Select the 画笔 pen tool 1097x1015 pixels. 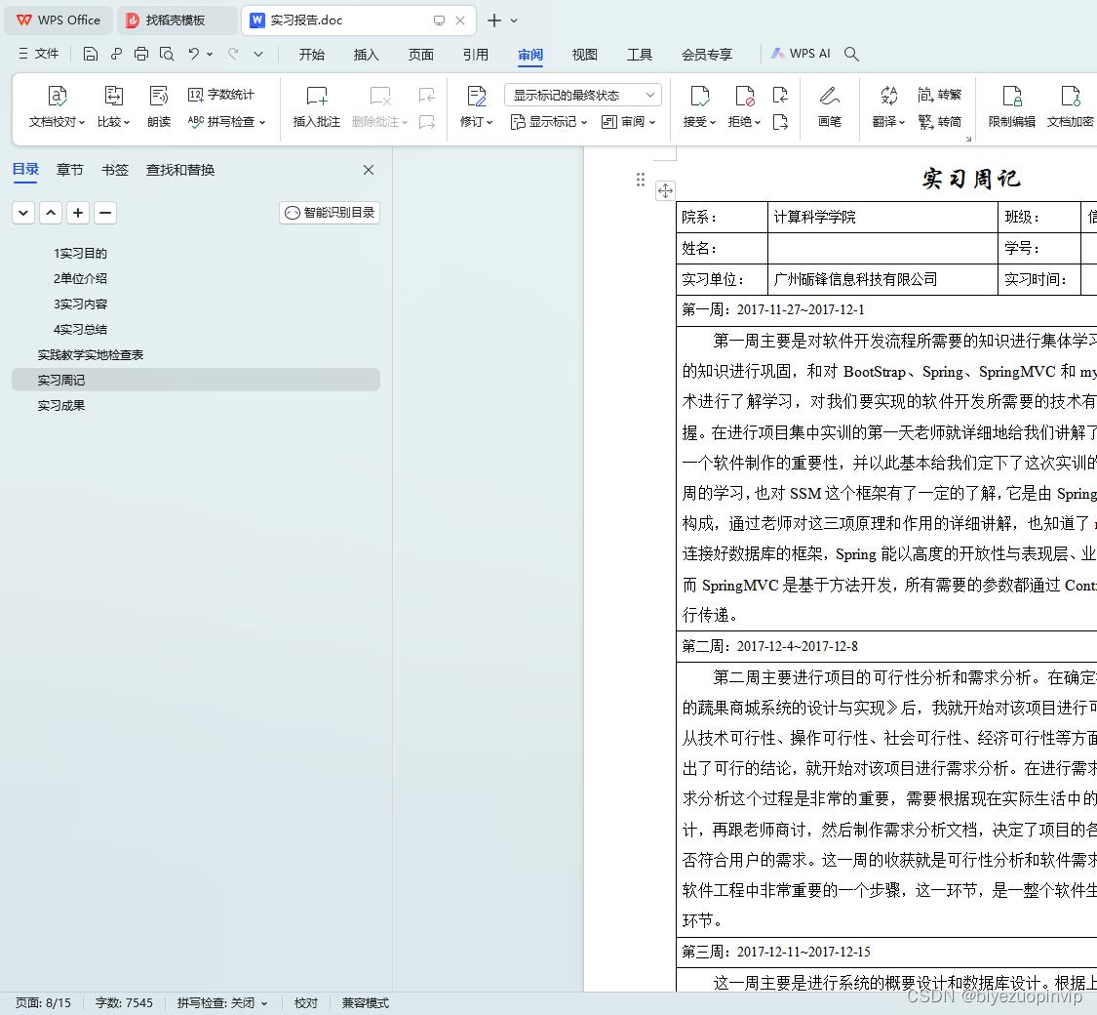(829, 107)
